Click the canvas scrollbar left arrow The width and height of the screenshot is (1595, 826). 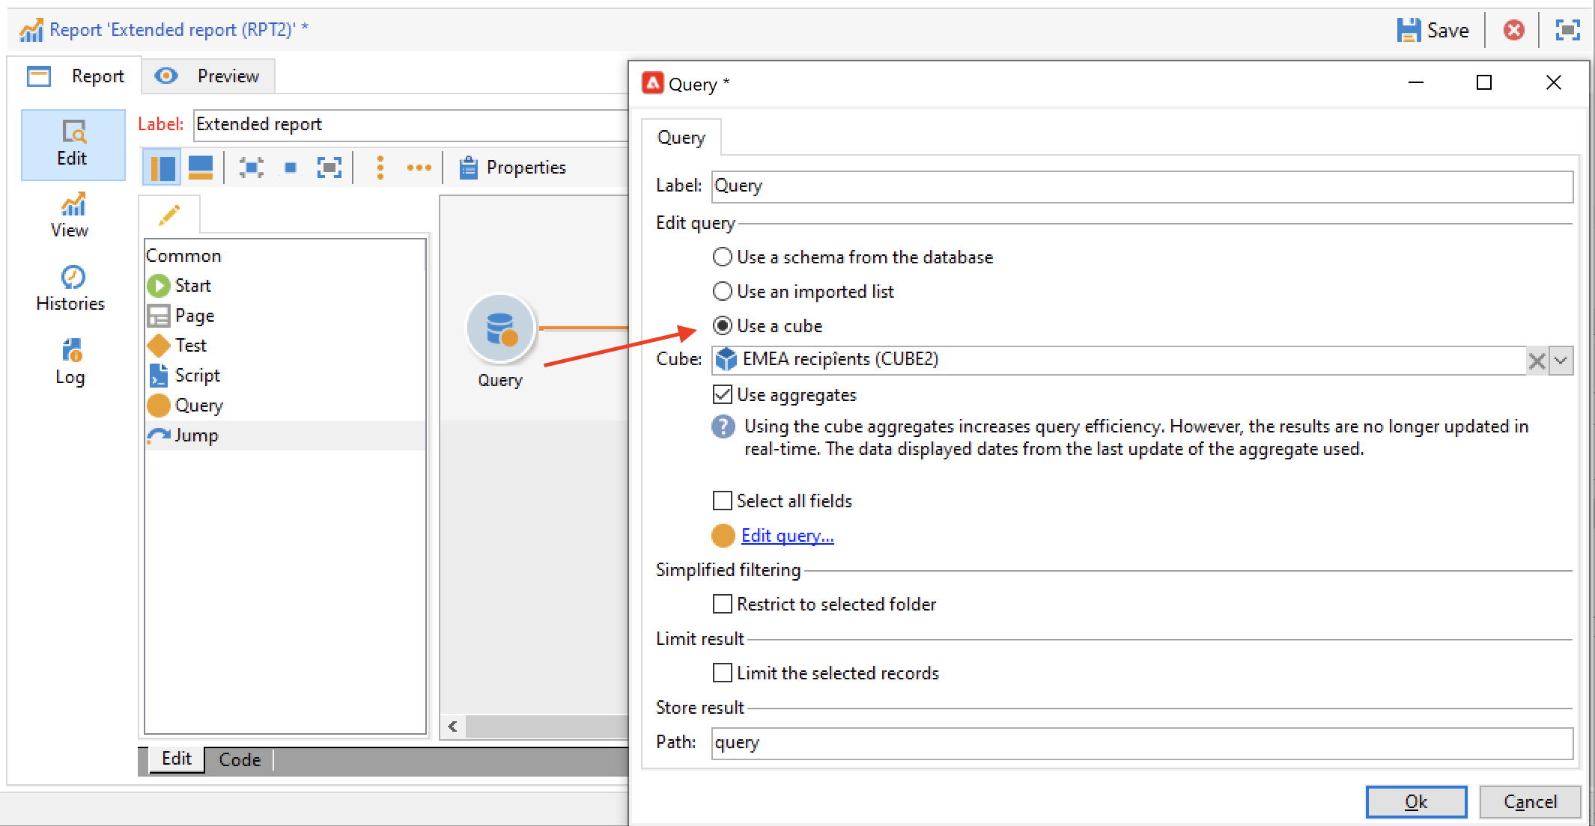(x=453, y=726)
